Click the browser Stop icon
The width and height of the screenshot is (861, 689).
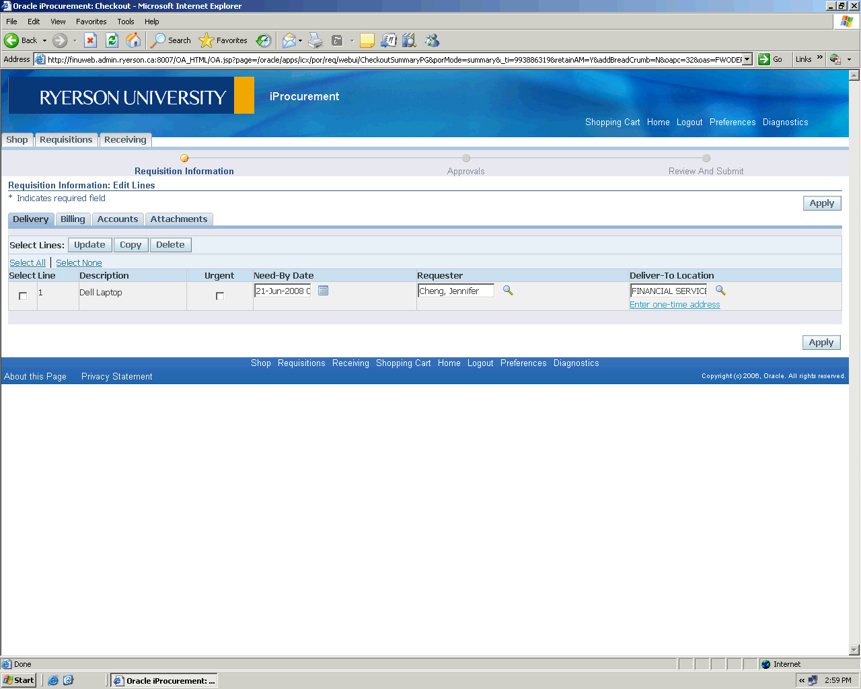pyautogui.click(x=91, y=40)
